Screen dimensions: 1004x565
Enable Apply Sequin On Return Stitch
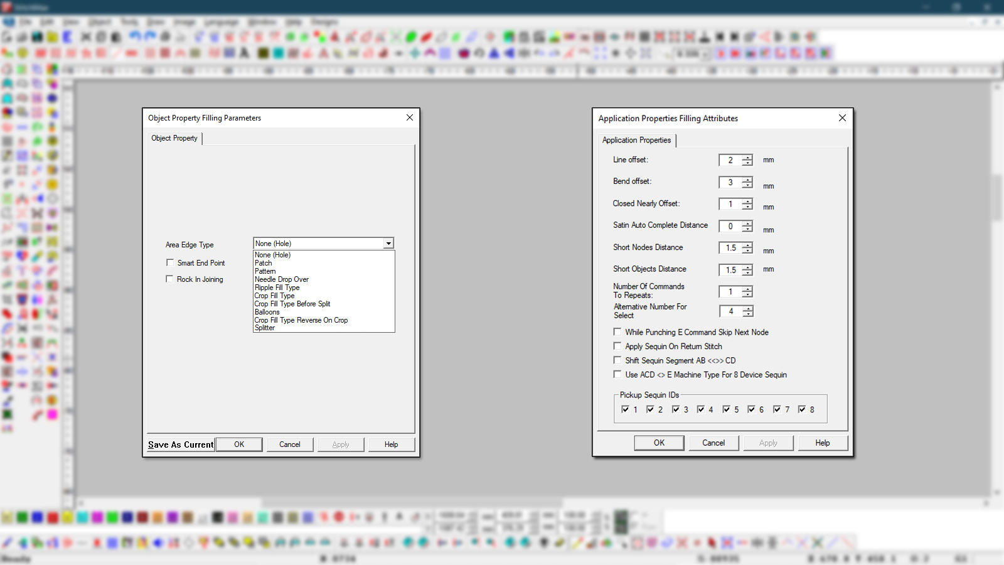[617, 346]
